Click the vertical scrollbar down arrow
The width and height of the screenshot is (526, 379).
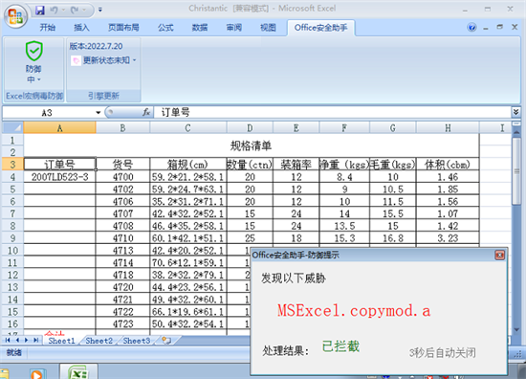pos(516,330)
